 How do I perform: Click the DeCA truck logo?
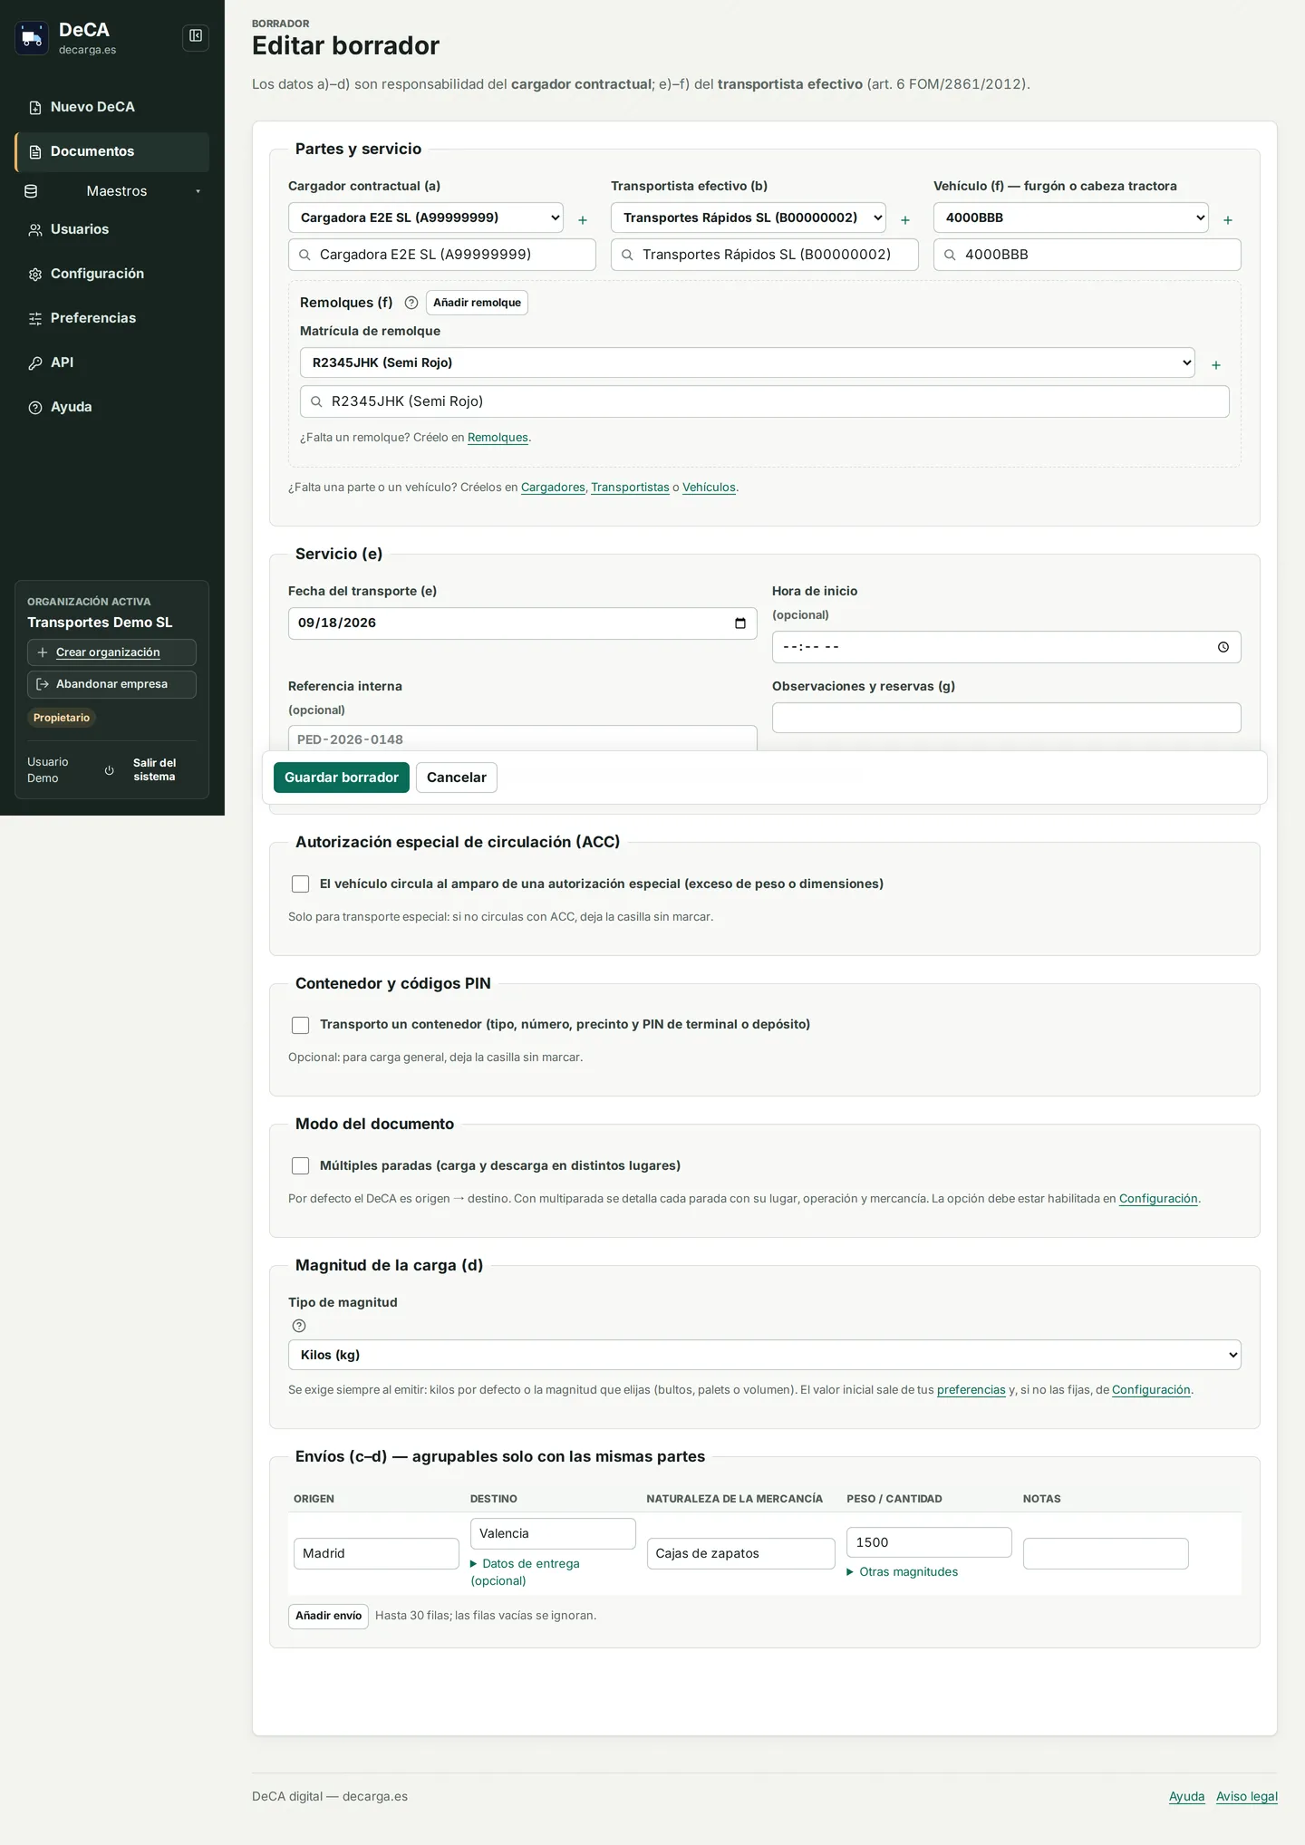32,38
